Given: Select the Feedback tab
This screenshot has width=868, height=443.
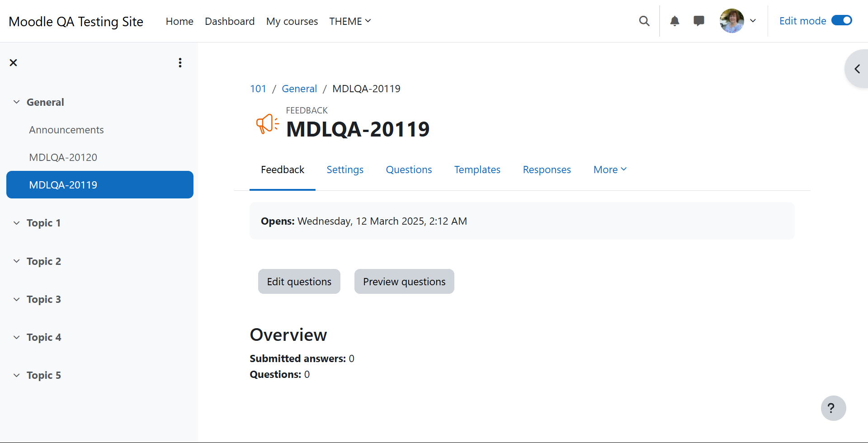Looking at the screenshot, I should [283, 170].
